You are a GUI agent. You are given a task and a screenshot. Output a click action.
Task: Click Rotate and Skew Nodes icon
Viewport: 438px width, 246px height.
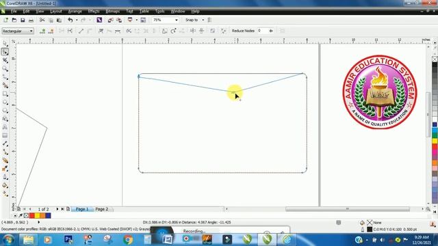coord(173,31)
